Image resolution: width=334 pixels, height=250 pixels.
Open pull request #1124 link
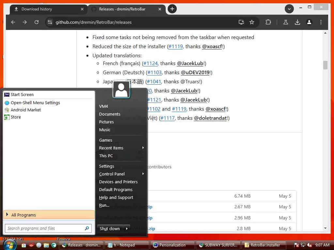point(150,63)
